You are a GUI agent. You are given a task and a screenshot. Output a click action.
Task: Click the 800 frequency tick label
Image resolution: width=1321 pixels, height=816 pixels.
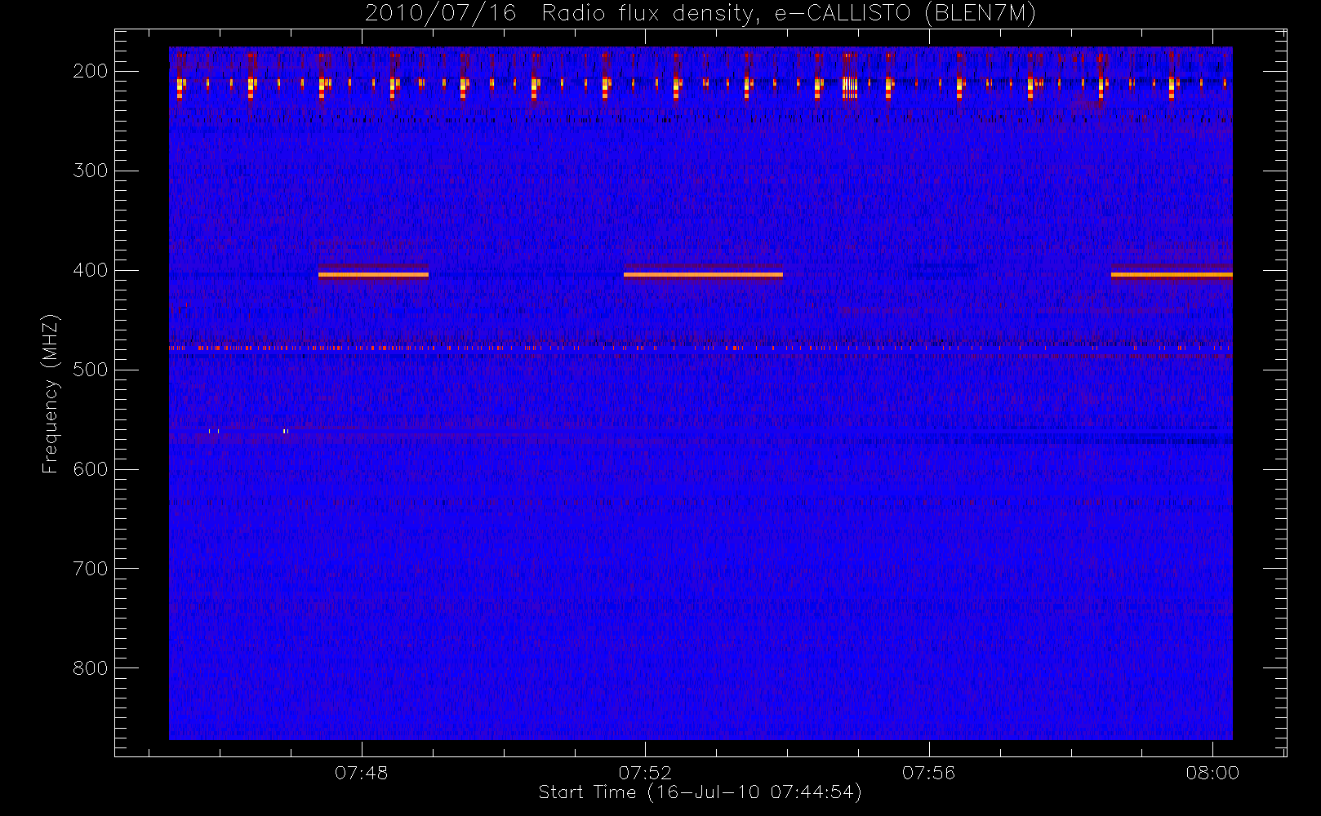point(91,668)
